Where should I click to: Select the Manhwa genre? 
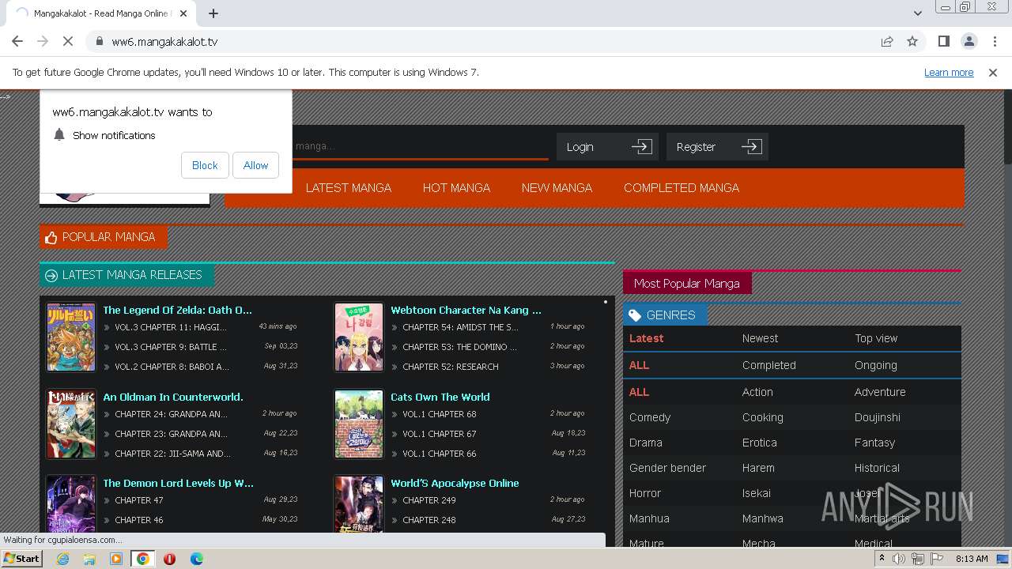point(763,518)
